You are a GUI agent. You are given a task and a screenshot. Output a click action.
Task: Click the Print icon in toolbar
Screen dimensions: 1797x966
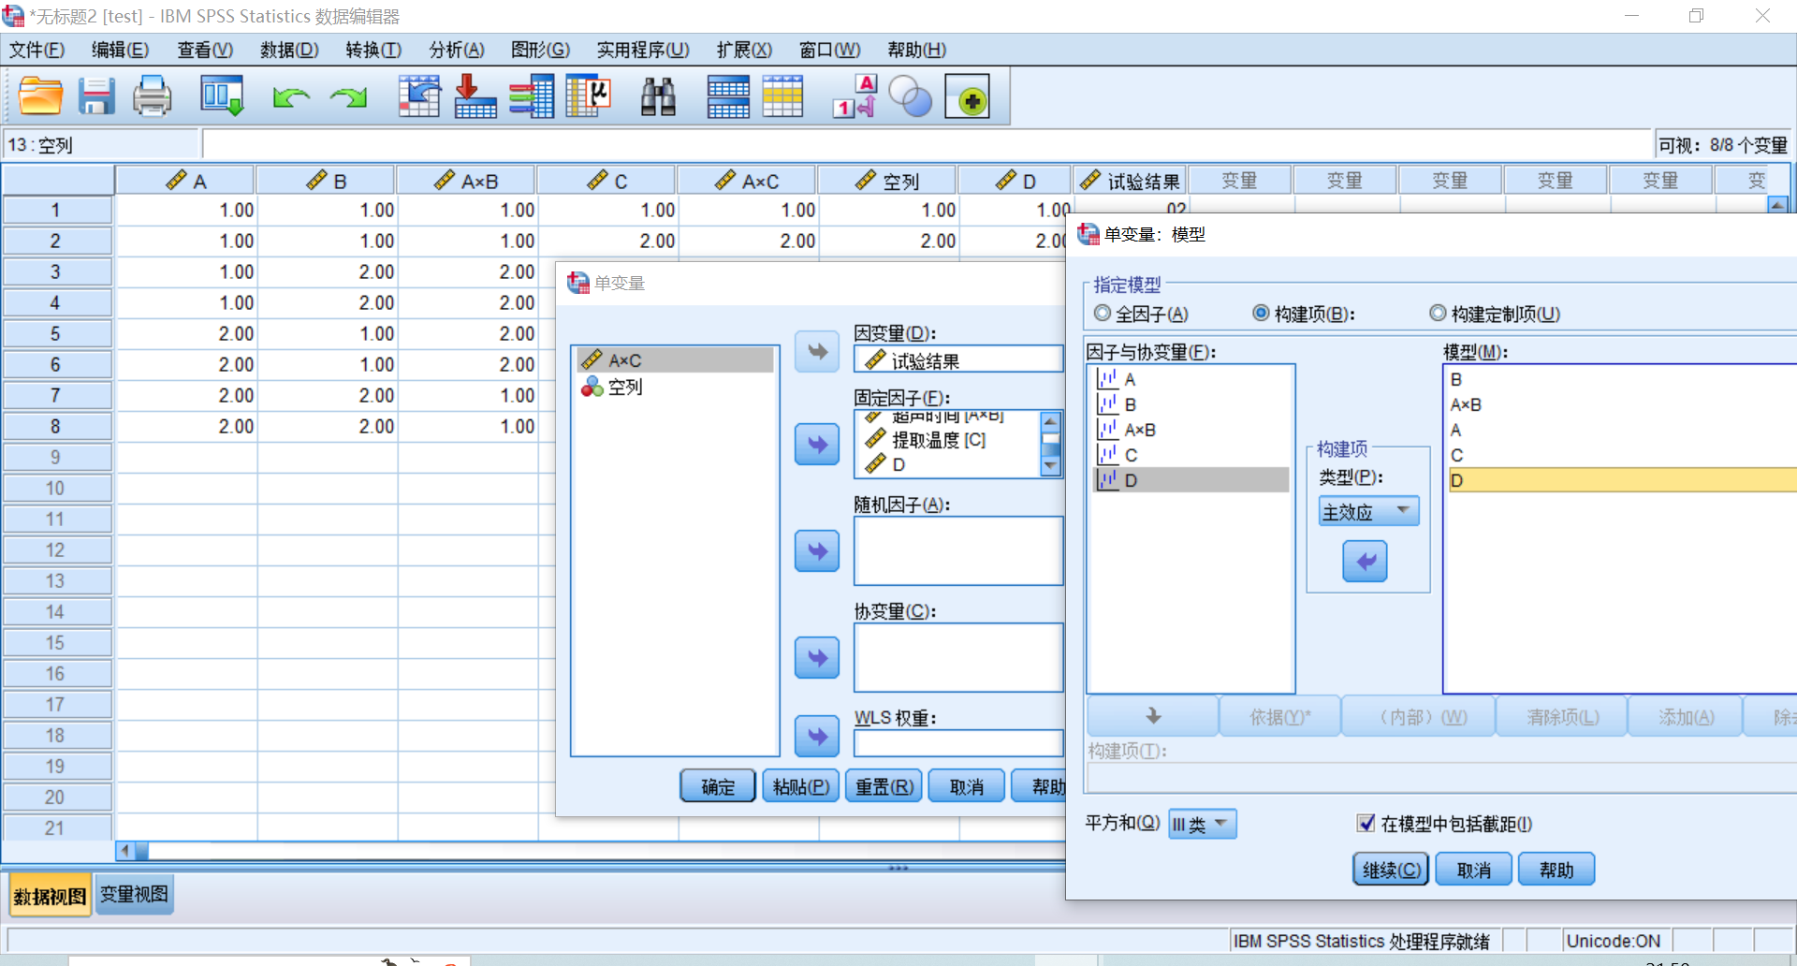[x=152, y=96]
